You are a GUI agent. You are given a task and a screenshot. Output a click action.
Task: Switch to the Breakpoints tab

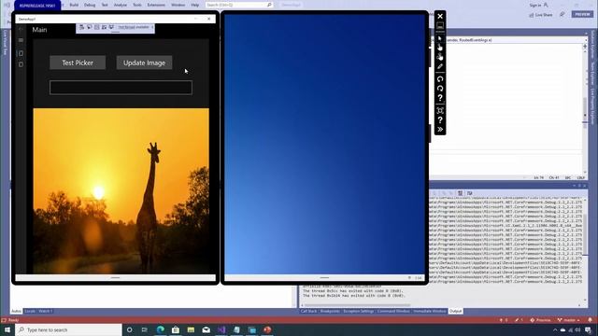pos(330,311)
